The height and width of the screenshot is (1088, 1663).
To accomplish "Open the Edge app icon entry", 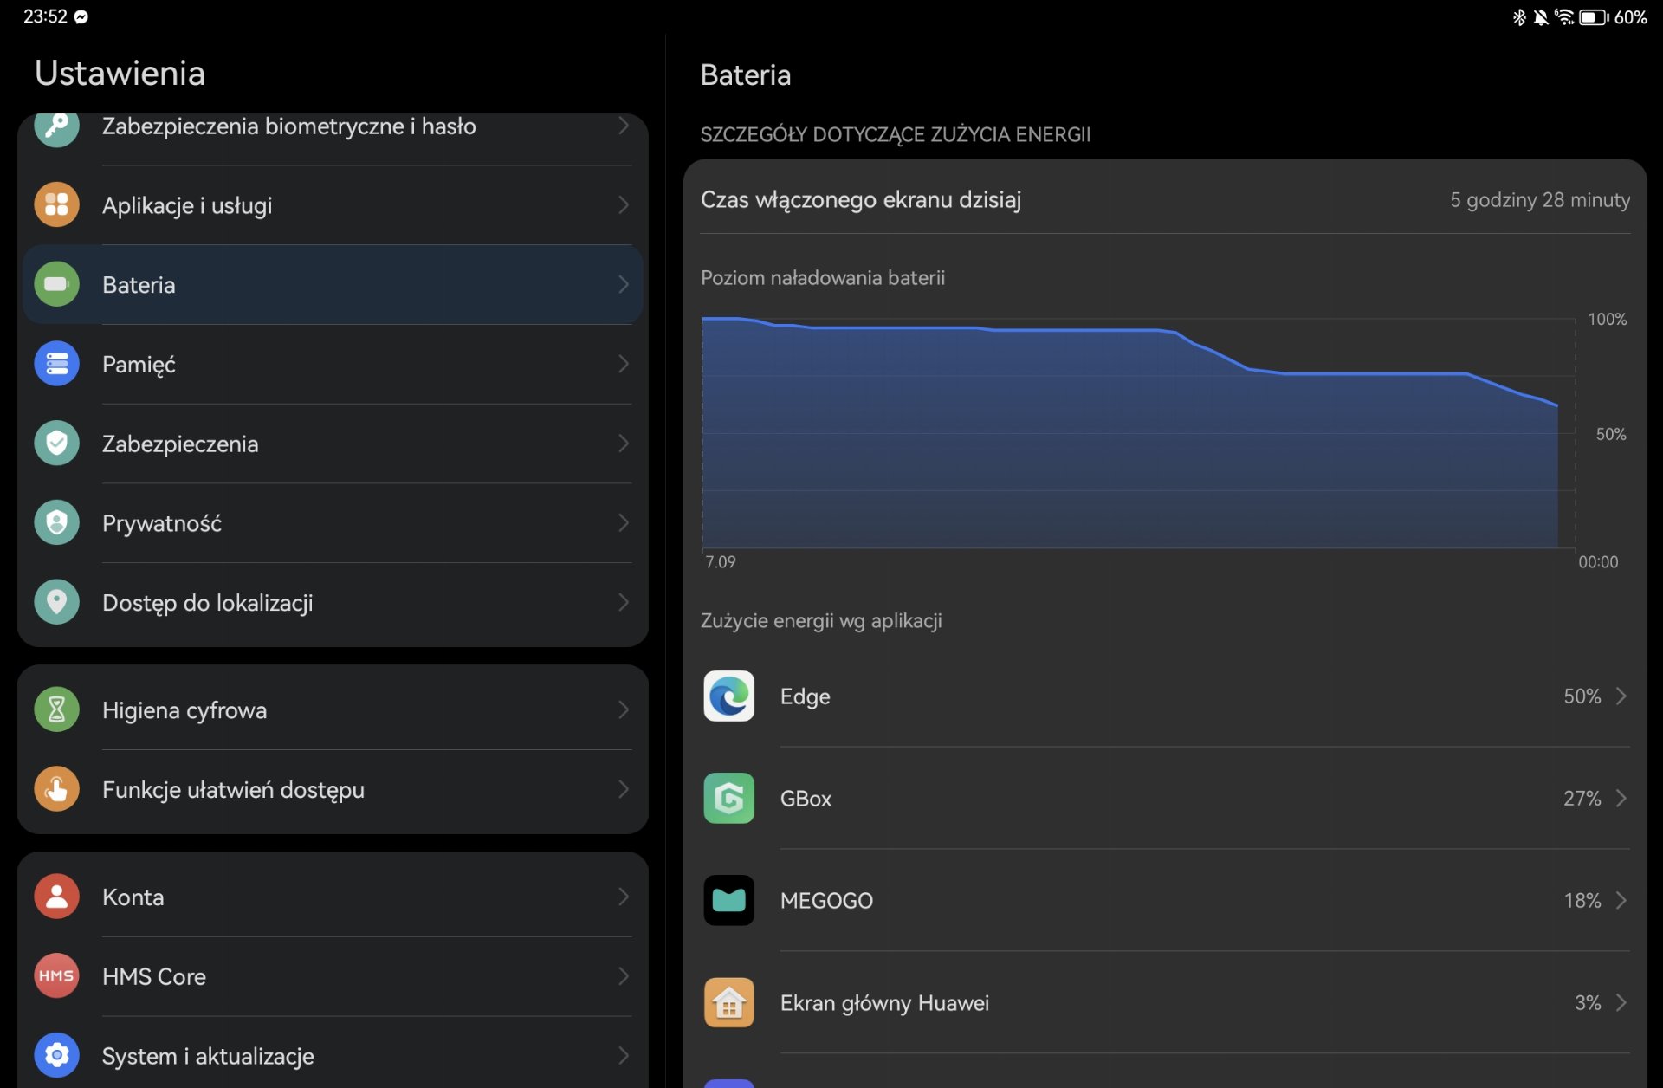I will 728,696.
